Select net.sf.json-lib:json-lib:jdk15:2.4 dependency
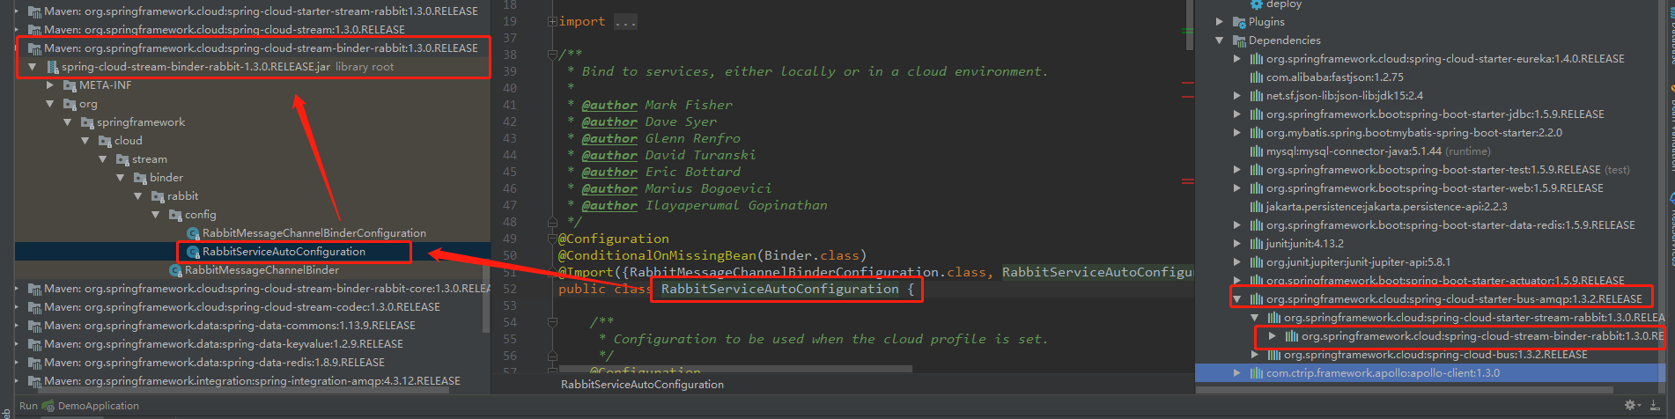The image size is (1675, 419). coord(1345,96)
